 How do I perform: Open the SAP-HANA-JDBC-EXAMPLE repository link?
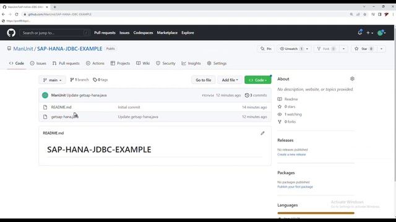click(x=70, y=49)
